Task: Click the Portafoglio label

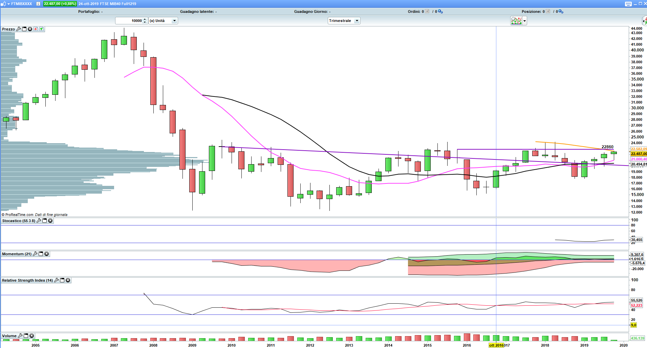Action: click(x=89, y=12)
